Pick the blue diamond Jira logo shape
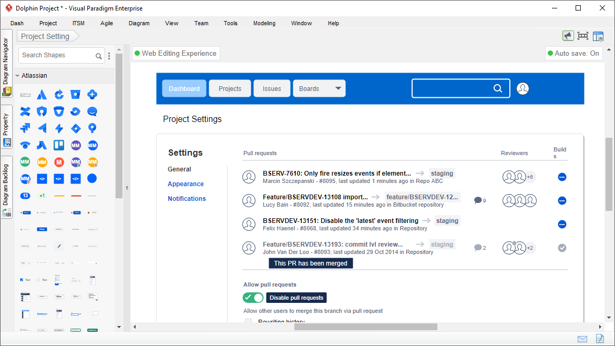This screenshot has width=615, height=346. pyautogui.click(x=75, y=128)
